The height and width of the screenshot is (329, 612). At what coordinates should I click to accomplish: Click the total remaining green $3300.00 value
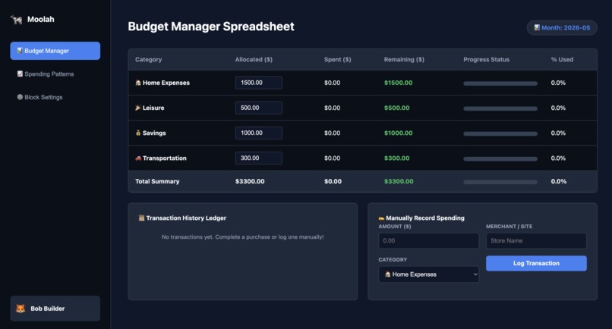pos(399,181)
